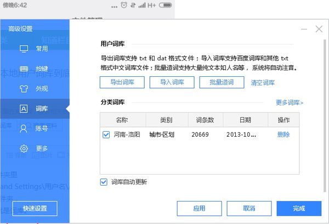329x224 pixels.
Task: Open the person icon for 账号
Action: 24,128
